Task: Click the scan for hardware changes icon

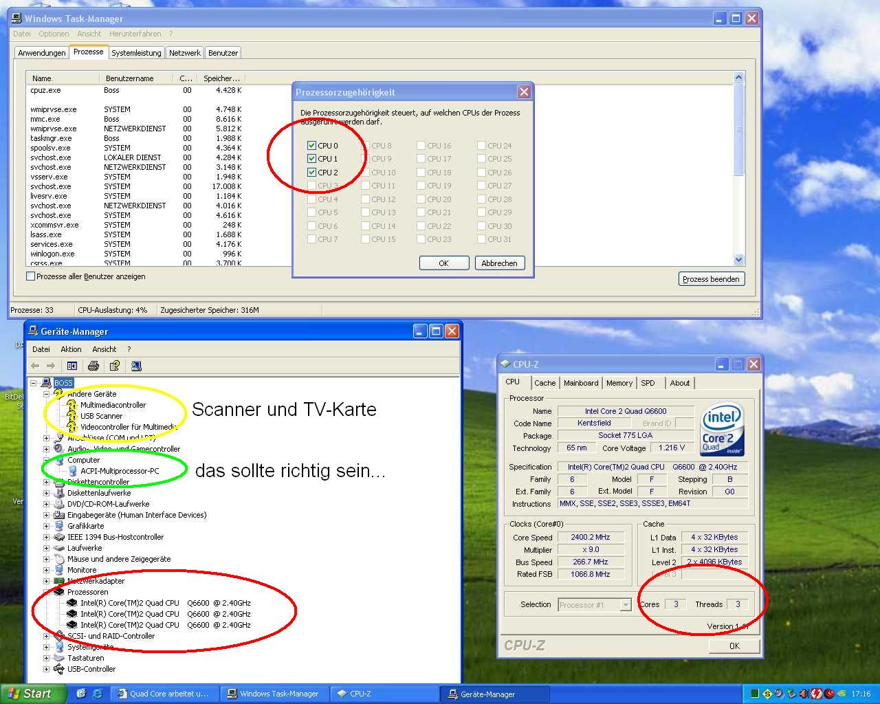Action: tap(136, 366)
